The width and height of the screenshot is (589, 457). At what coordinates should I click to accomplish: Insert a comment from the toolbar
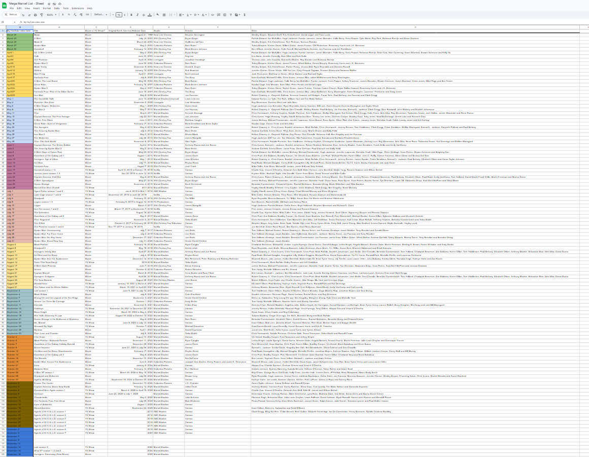click(x=219, y=15)
